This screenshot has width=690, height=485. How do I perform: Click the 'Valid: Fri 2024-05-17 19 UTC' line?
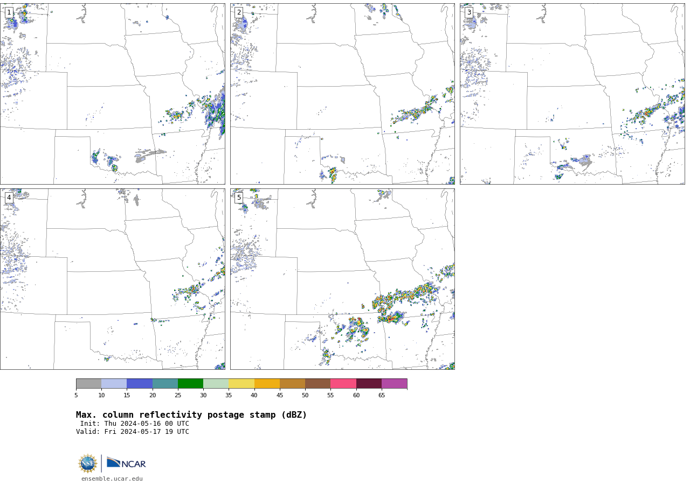(133, 432)
